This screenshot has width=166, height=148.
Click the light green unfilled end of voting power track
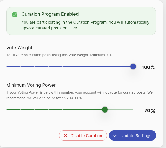click(121, 110)
